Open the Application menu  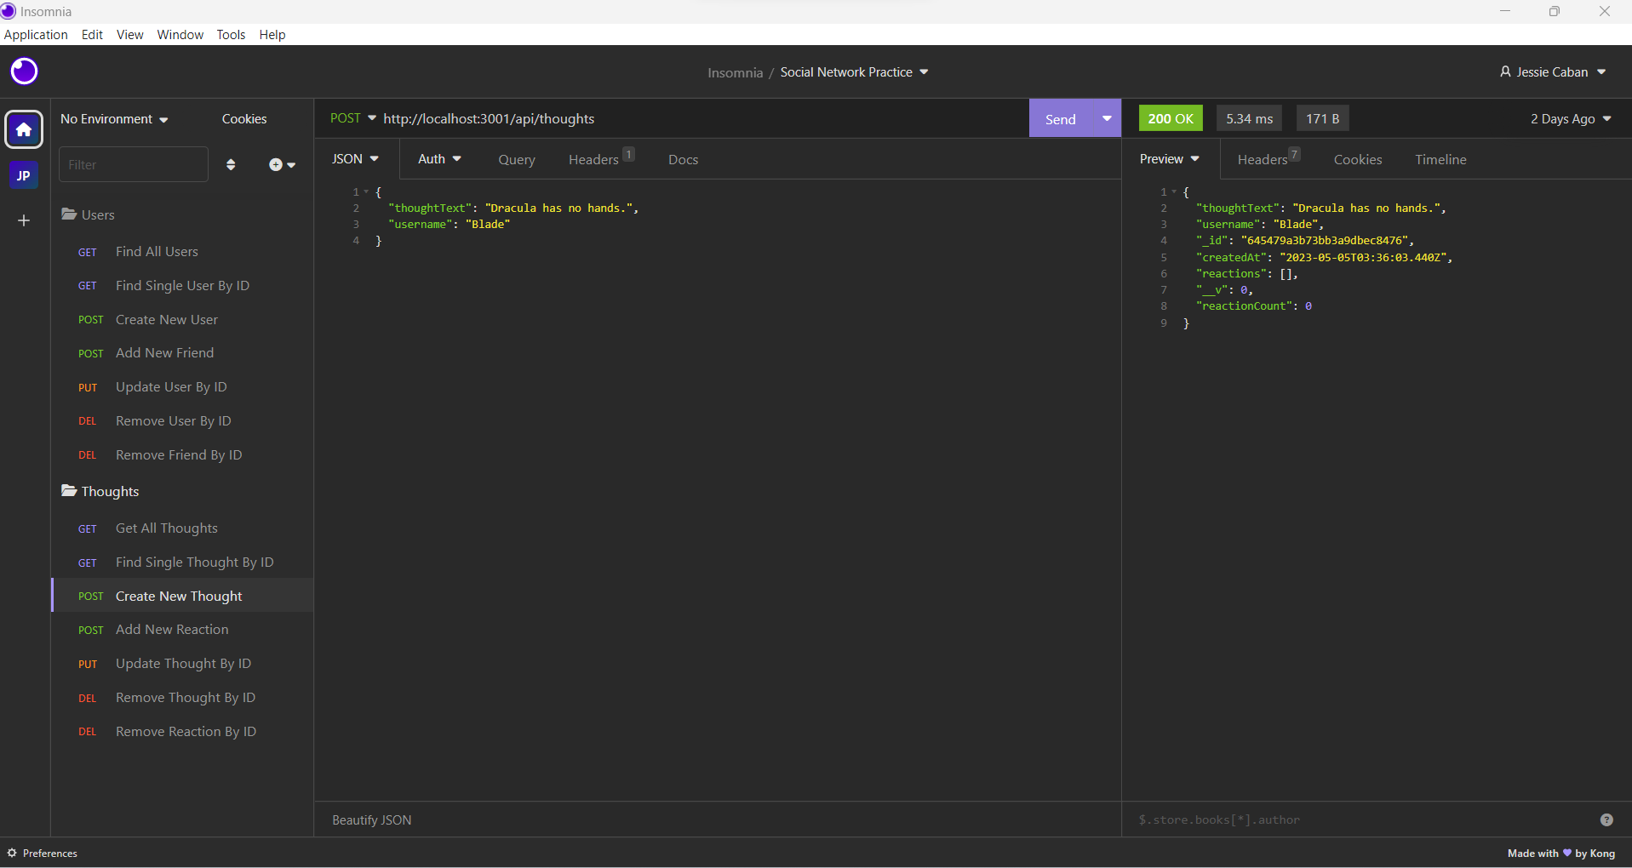point(36,35)
